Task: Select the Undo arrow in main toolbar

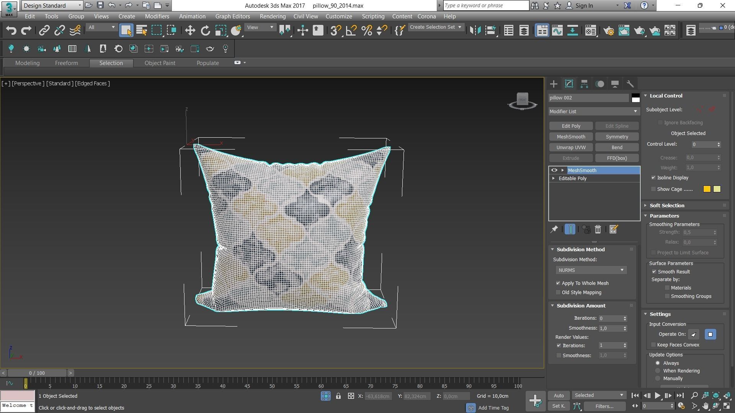Action: tap(11, 30)
